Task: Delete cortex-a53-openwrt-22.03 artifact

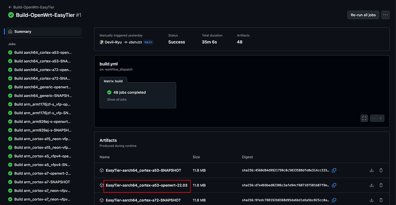Action: (x=381, y=185)
